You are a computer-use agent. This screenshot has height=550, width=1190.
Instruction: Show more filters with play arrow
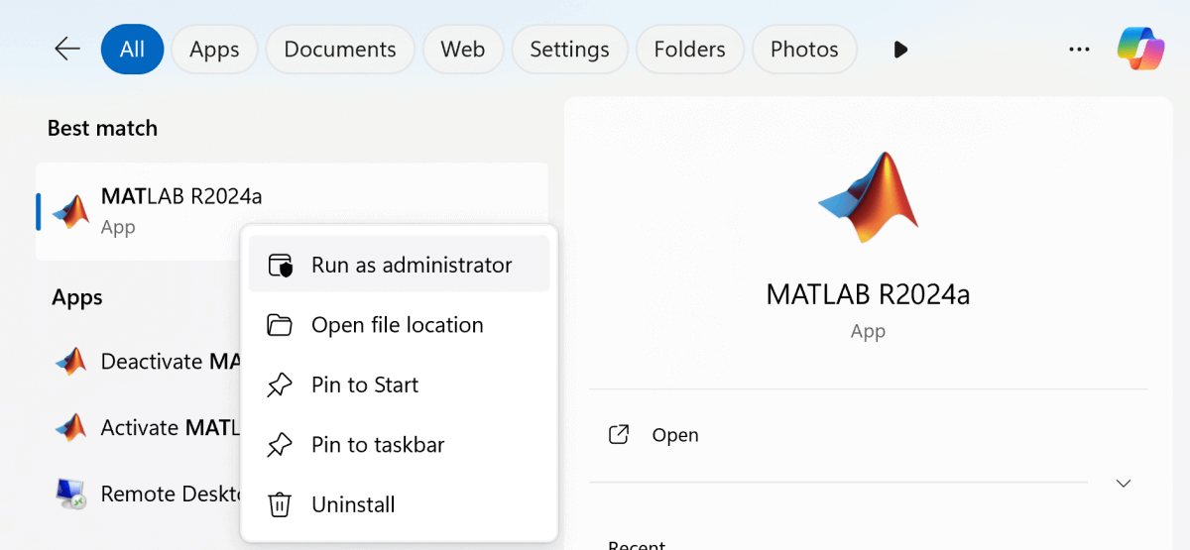click(x=900, y=49)
